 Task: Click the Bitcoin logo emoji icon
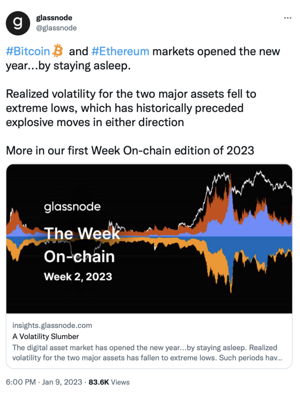point(58,51)
